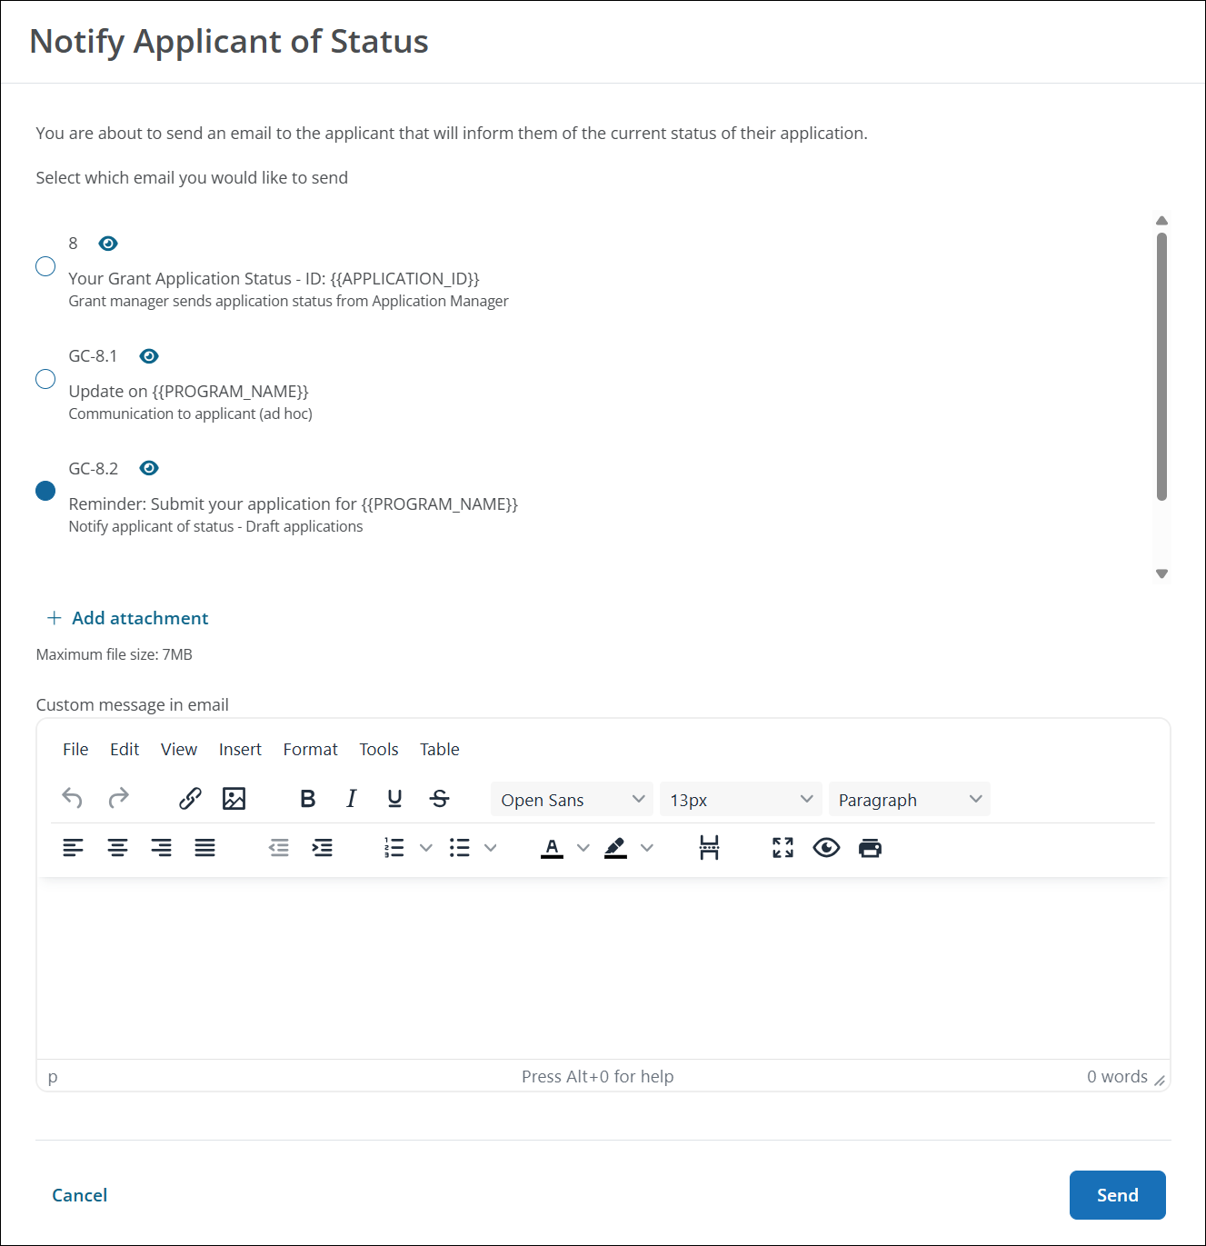Apply strikethrough formatting

point(439,799)
